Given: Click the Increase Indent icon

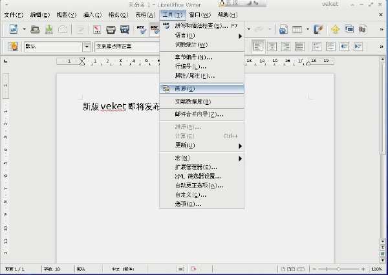Looking at the screenshot, I should pyautogui.click(x=358, y=47).
